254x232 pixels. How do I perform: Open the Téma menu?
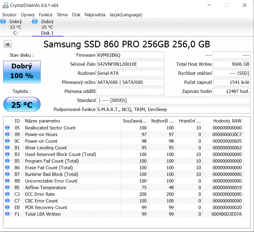[x=62, y=14]
